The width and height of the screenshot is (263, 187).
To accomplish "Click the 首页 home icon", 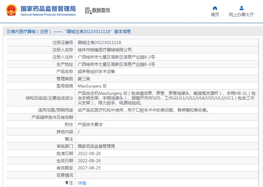I will pos(215,8).
